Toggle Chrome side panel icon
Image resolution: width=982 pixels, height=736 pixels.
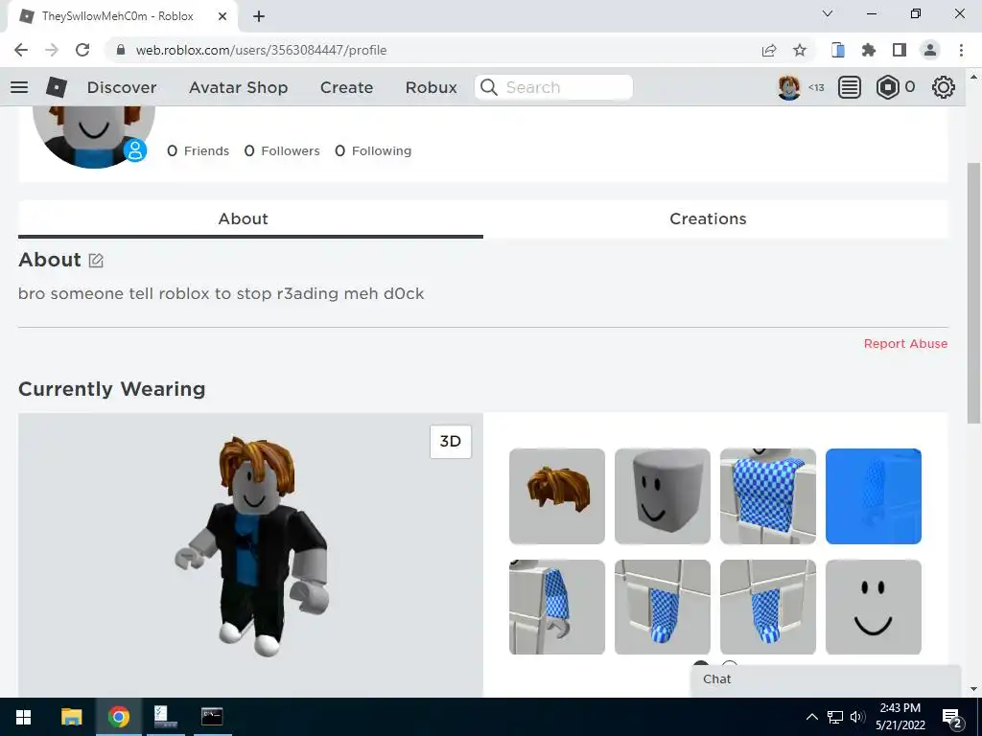(x=900, y=50)
